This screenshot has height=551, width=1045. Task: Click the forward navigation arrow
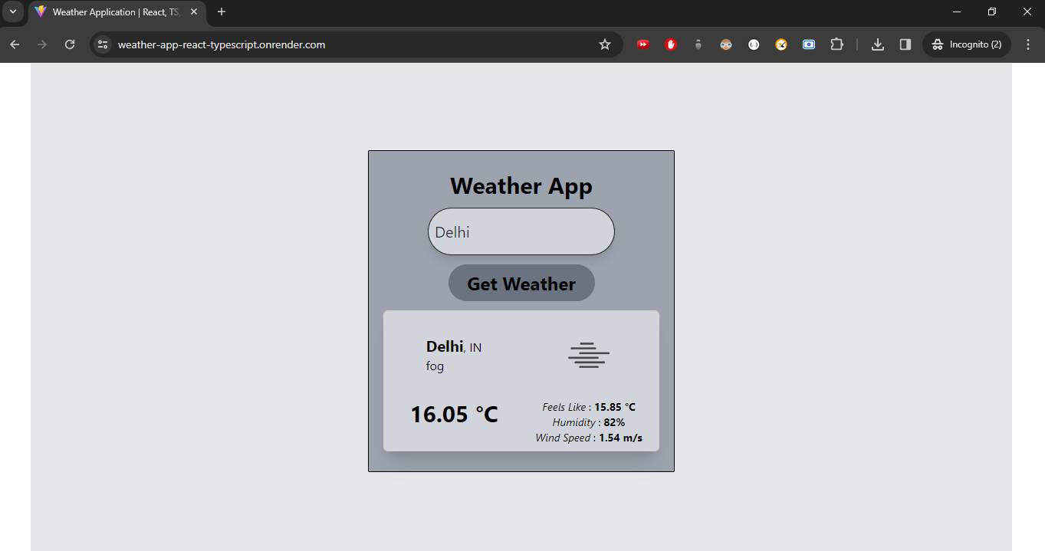click(42, 44)
